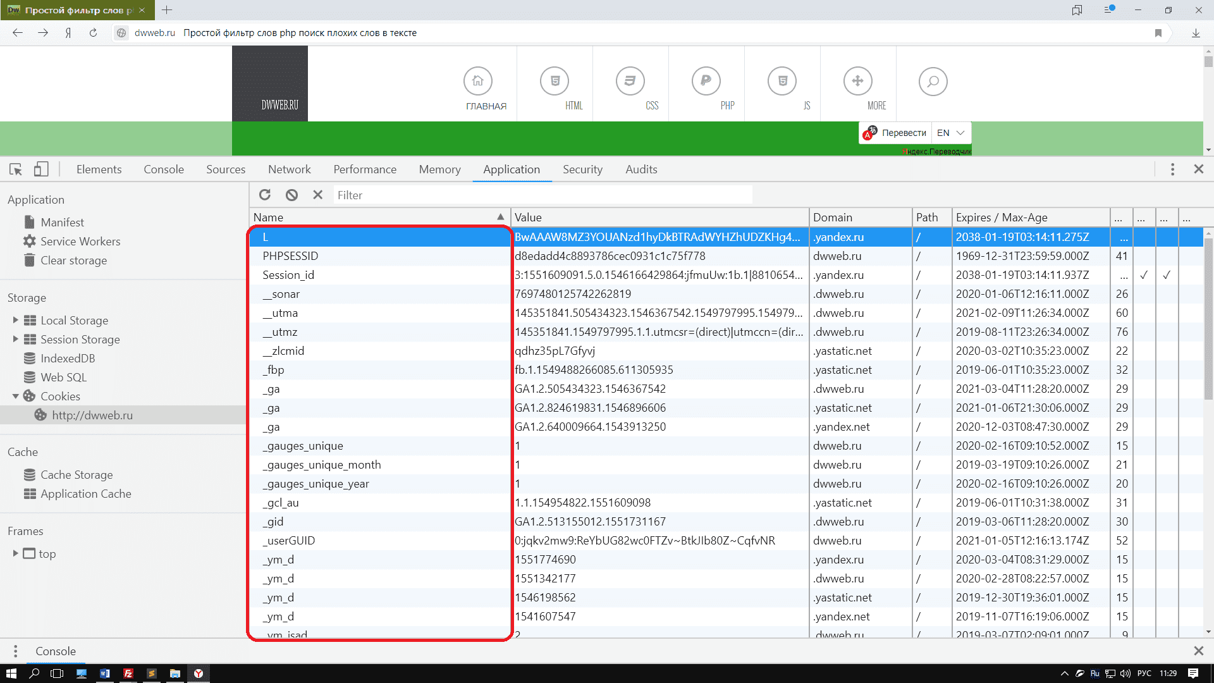Open browser downloads icon
The image size is (1214, 683).
tap(1196, 33)
